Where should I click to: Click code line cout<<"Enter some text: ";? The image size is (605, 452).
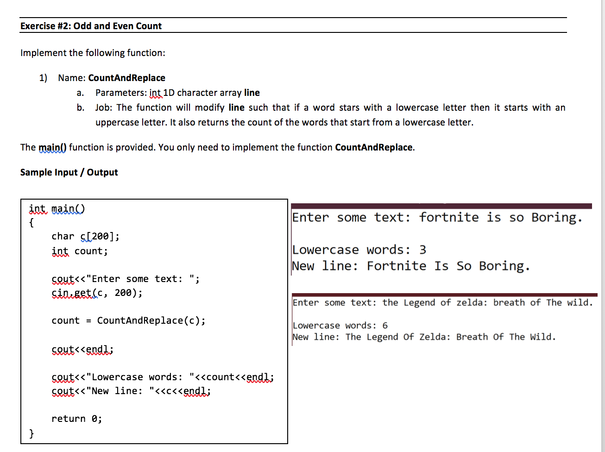pos(126,279)
